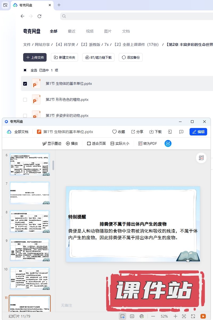
Task: Click zoom in plus button
Action: (x=175, y=316)
